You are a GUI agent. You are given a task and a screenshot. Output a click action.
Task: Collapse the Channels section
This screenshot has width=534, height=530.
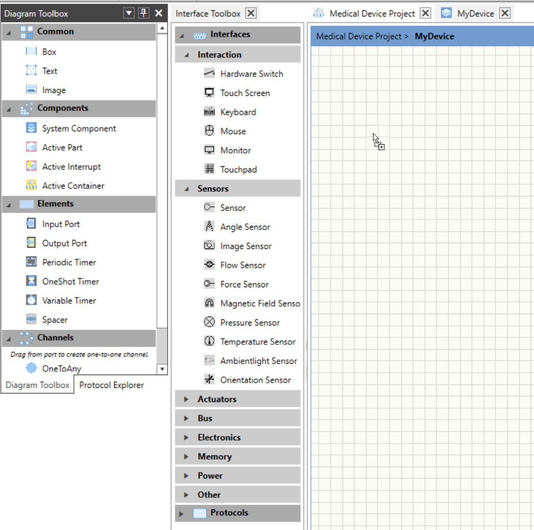click(9, 339)
